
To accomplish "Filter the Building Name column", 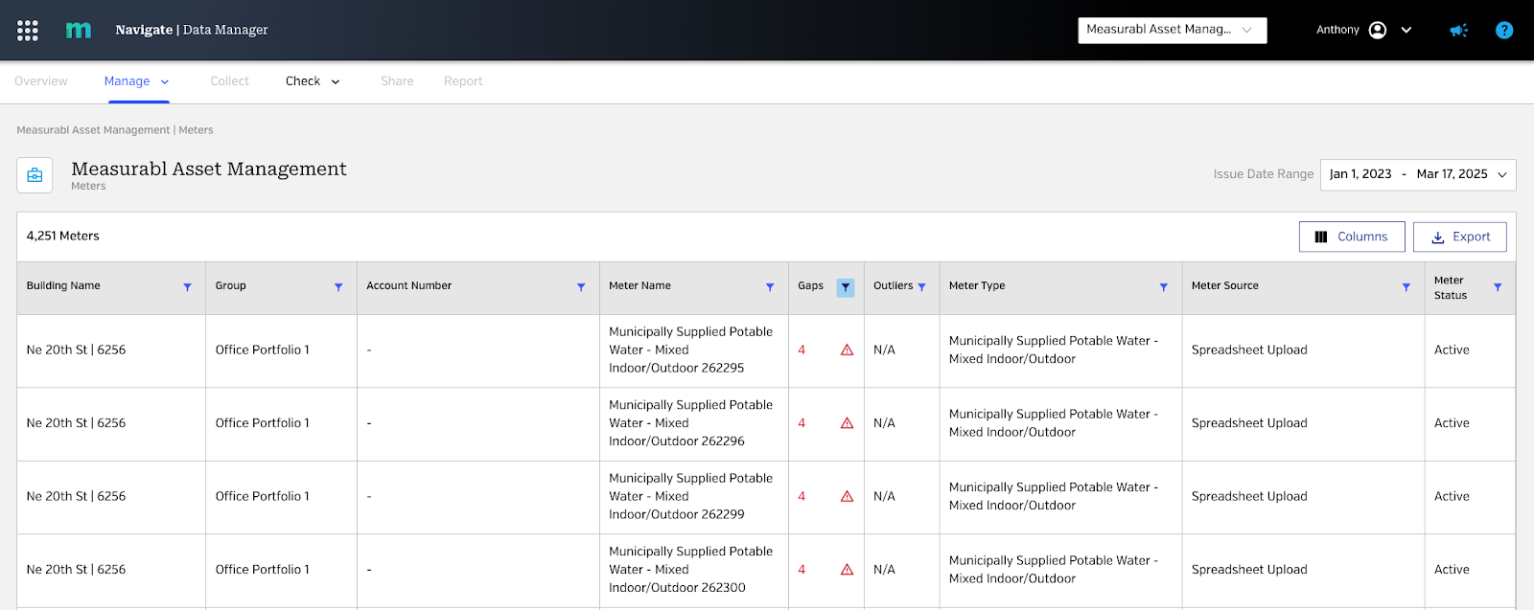I will coord(187,287).
